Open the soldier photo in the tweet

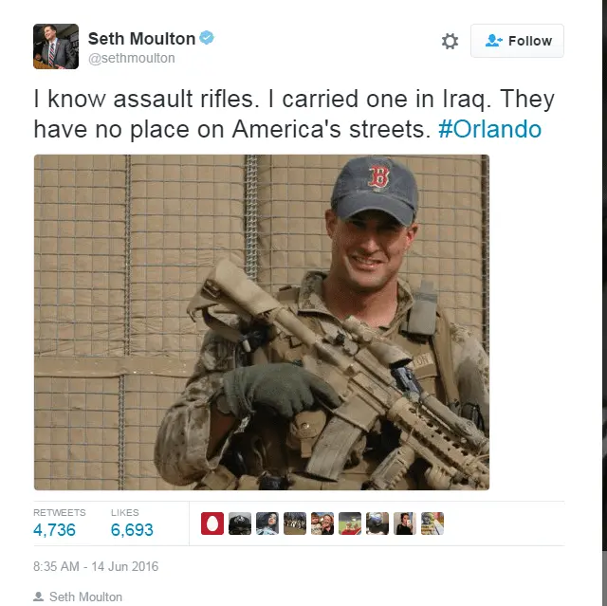coord(262,322)
